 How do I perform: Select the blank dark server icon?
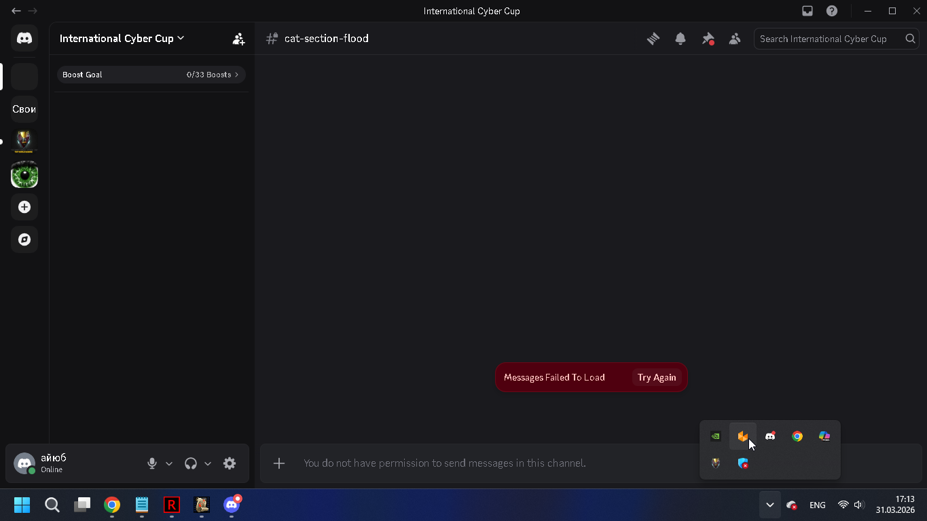point(24,77)
